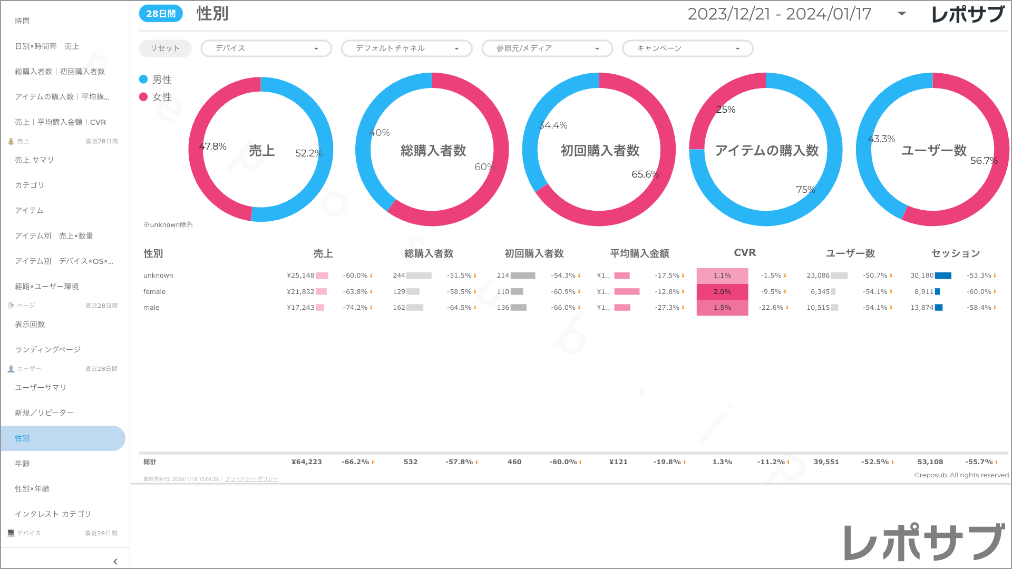Open the デバイス filter dropdown
Viewport: 1012px width, 569px height.
266,48
